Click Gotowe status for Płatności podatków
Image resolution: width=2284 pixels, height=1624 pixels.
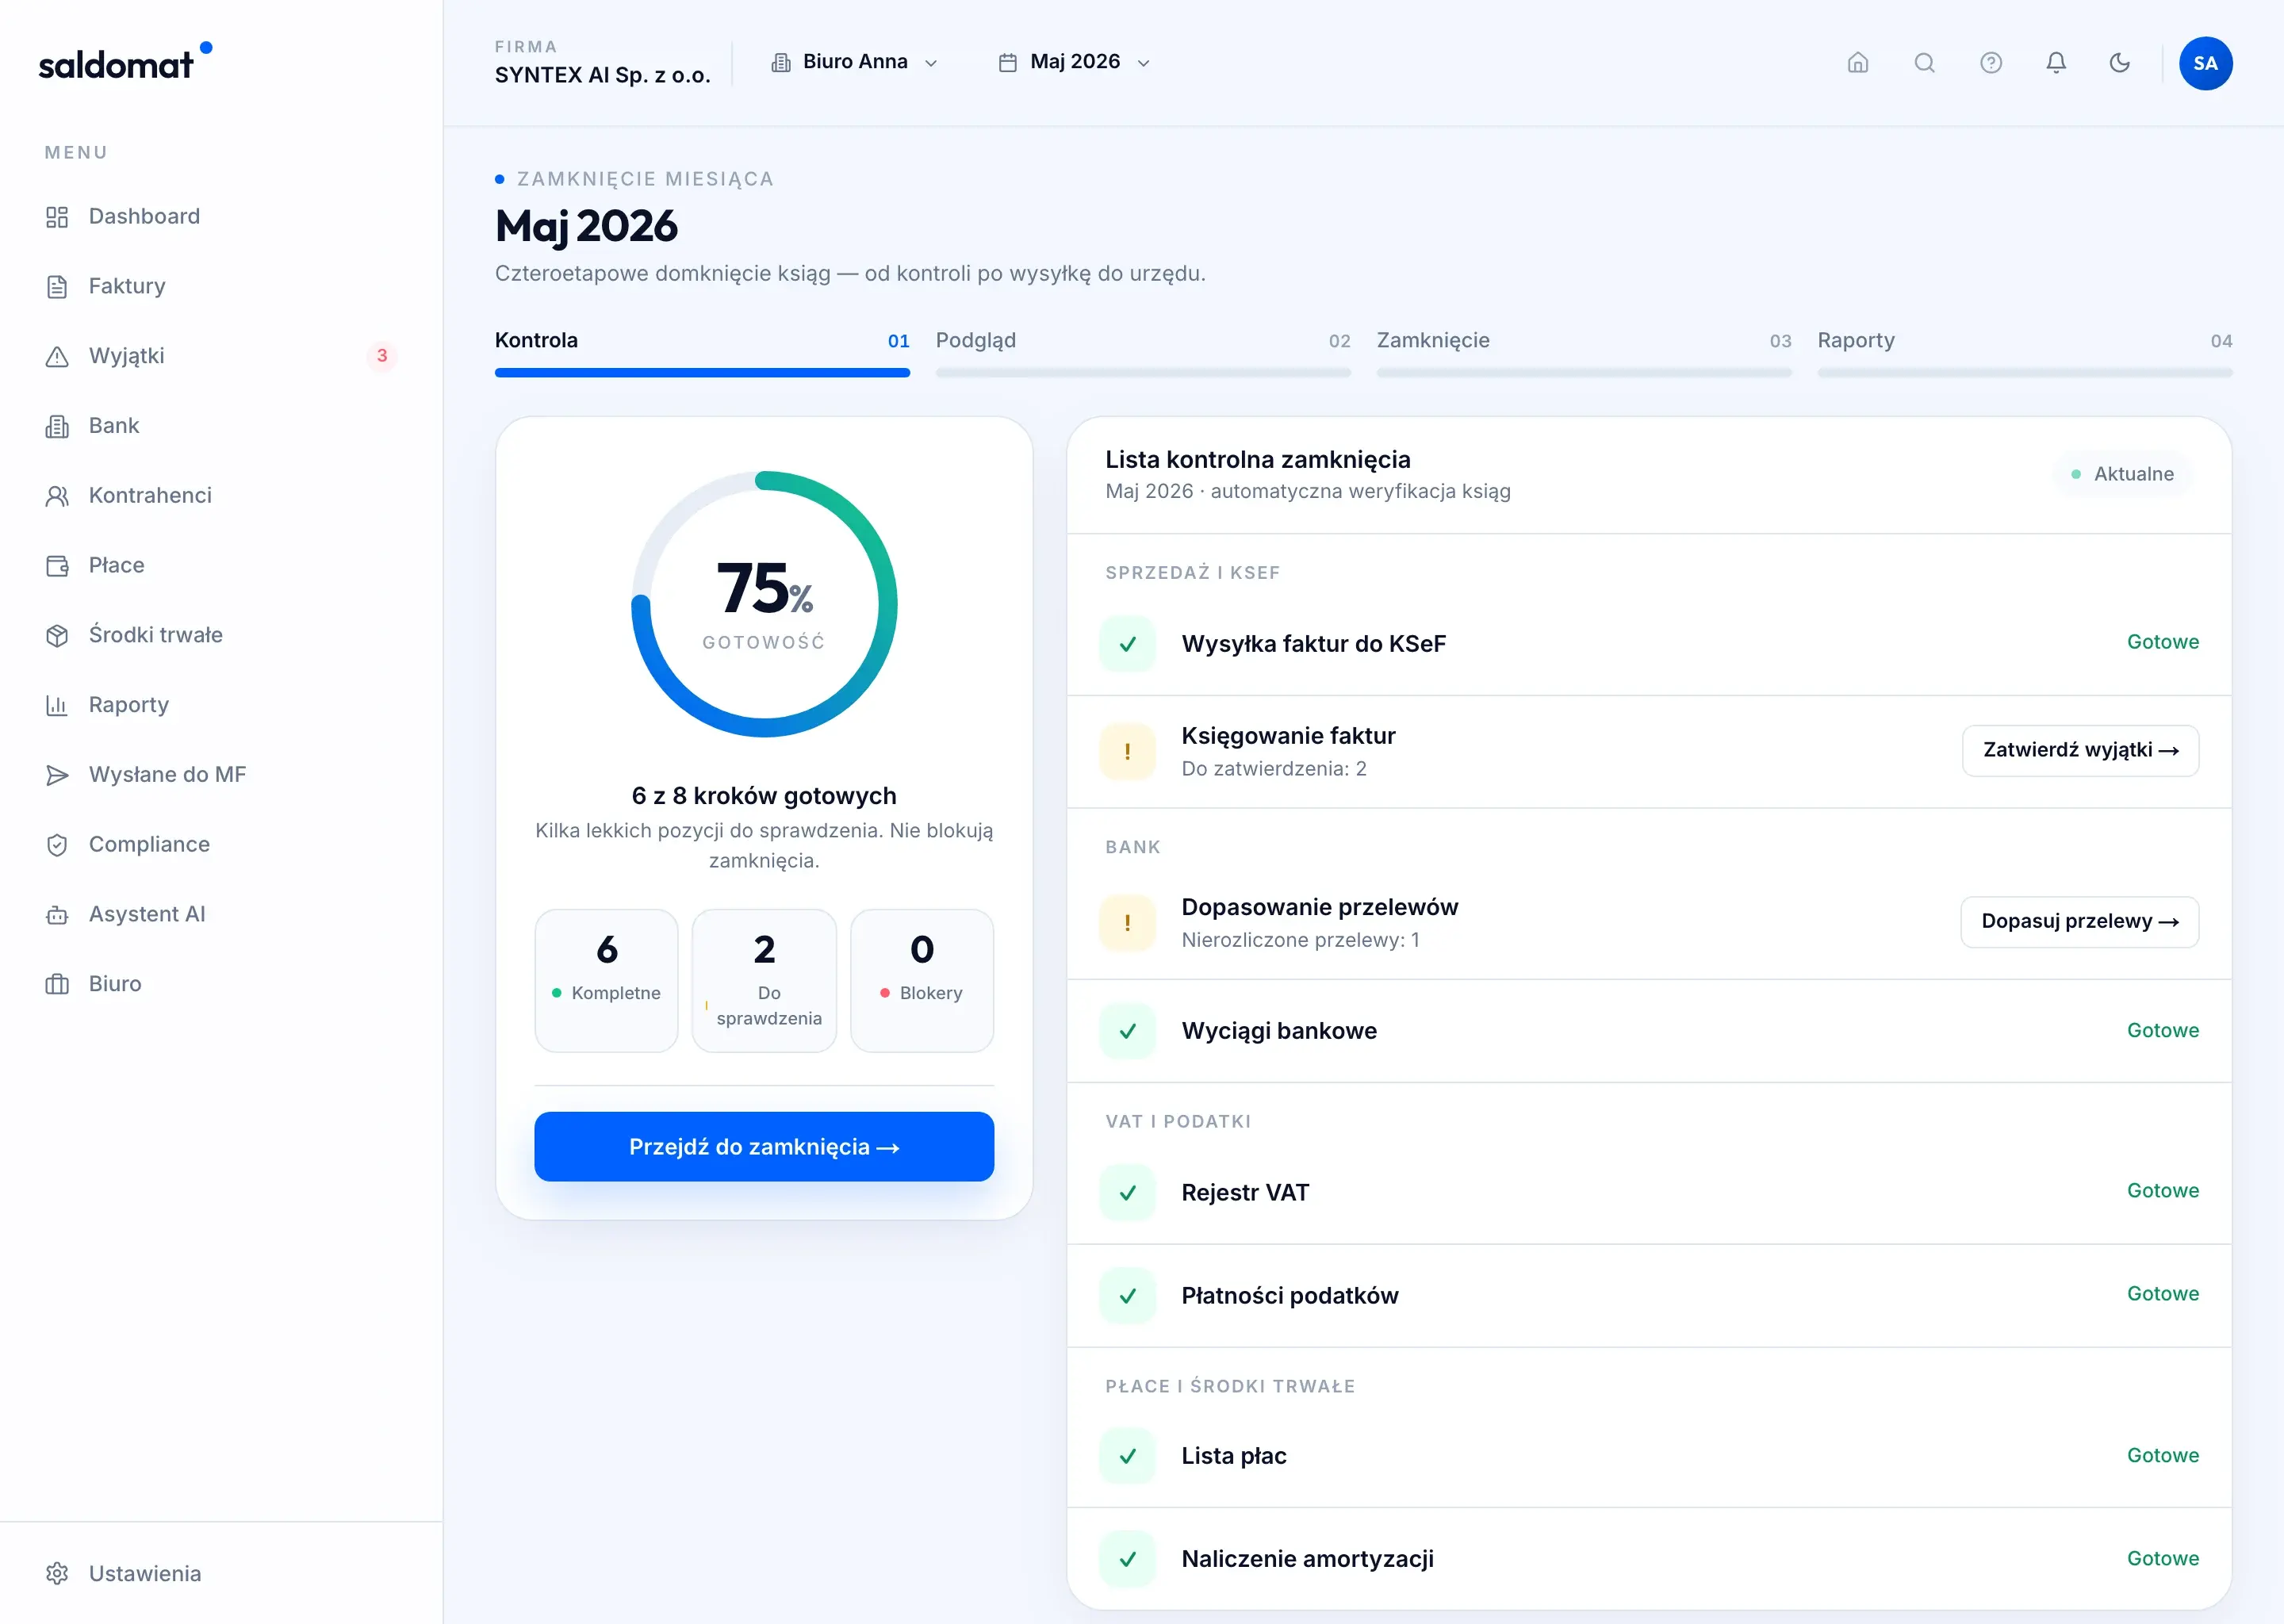point(2163,1293)
